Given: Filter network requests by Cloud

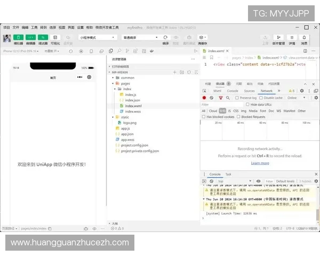Looking at the screenshot, I should (213, 111).
